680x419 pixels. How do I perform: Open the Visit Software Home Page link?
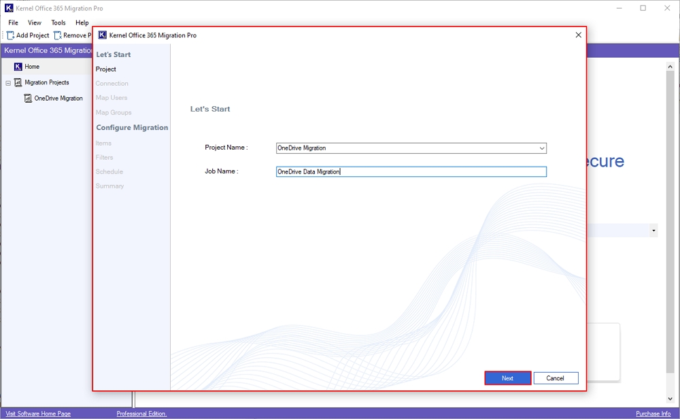click(37, 414)
